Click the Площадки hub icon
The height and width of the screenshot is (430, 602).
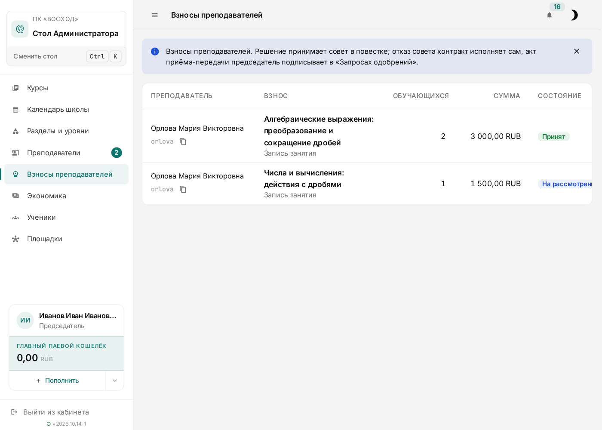click(x=15, y=239)
